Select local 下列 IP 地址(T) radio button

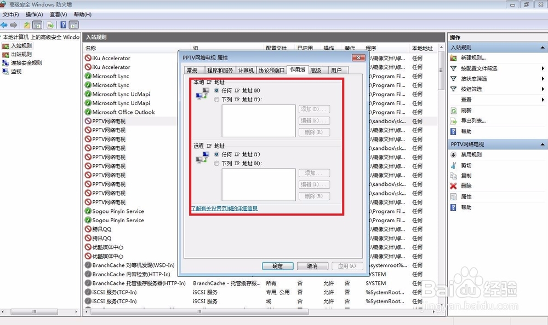(216, 100)
